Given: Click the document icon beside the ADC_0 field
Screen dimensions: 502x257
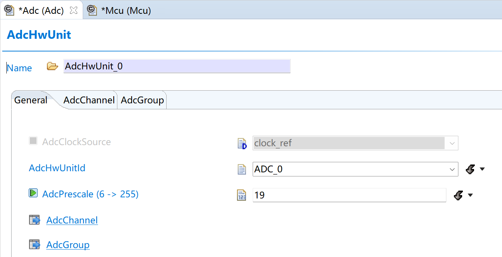Looking at the screenshot, I should pos(242,169).
